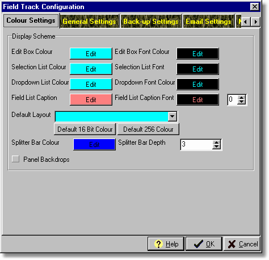Image resolution: width=269 pixels, height=260 pixels.
Task: Enable the Panel Backdrops checkbox
Action: pos(15,159)
